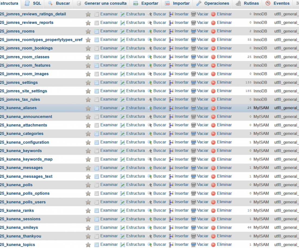Click row count 133 in 25_jomres_settings row
The height and width of the screenshot is (249, 299).
click(248, 83)
